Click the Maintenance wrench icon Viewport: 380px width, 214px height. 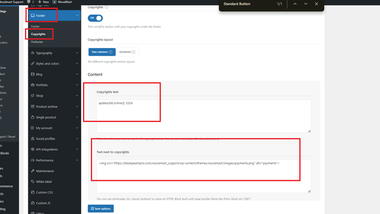coord(33,171)
